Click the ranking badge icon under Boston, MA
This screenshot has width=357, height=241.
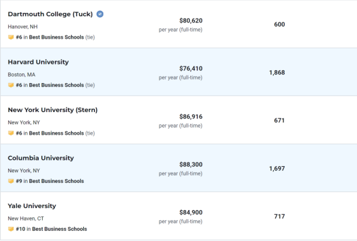(11, 85)
